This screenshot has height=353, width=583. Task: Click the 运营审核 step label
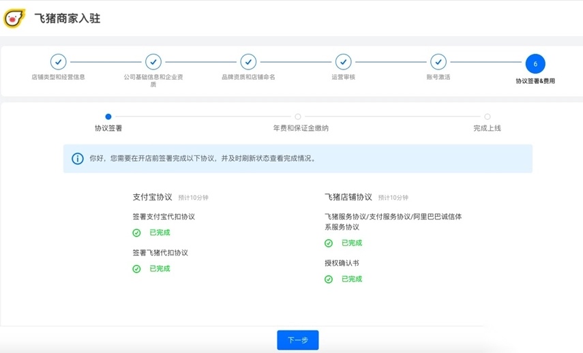pos(343,77)
